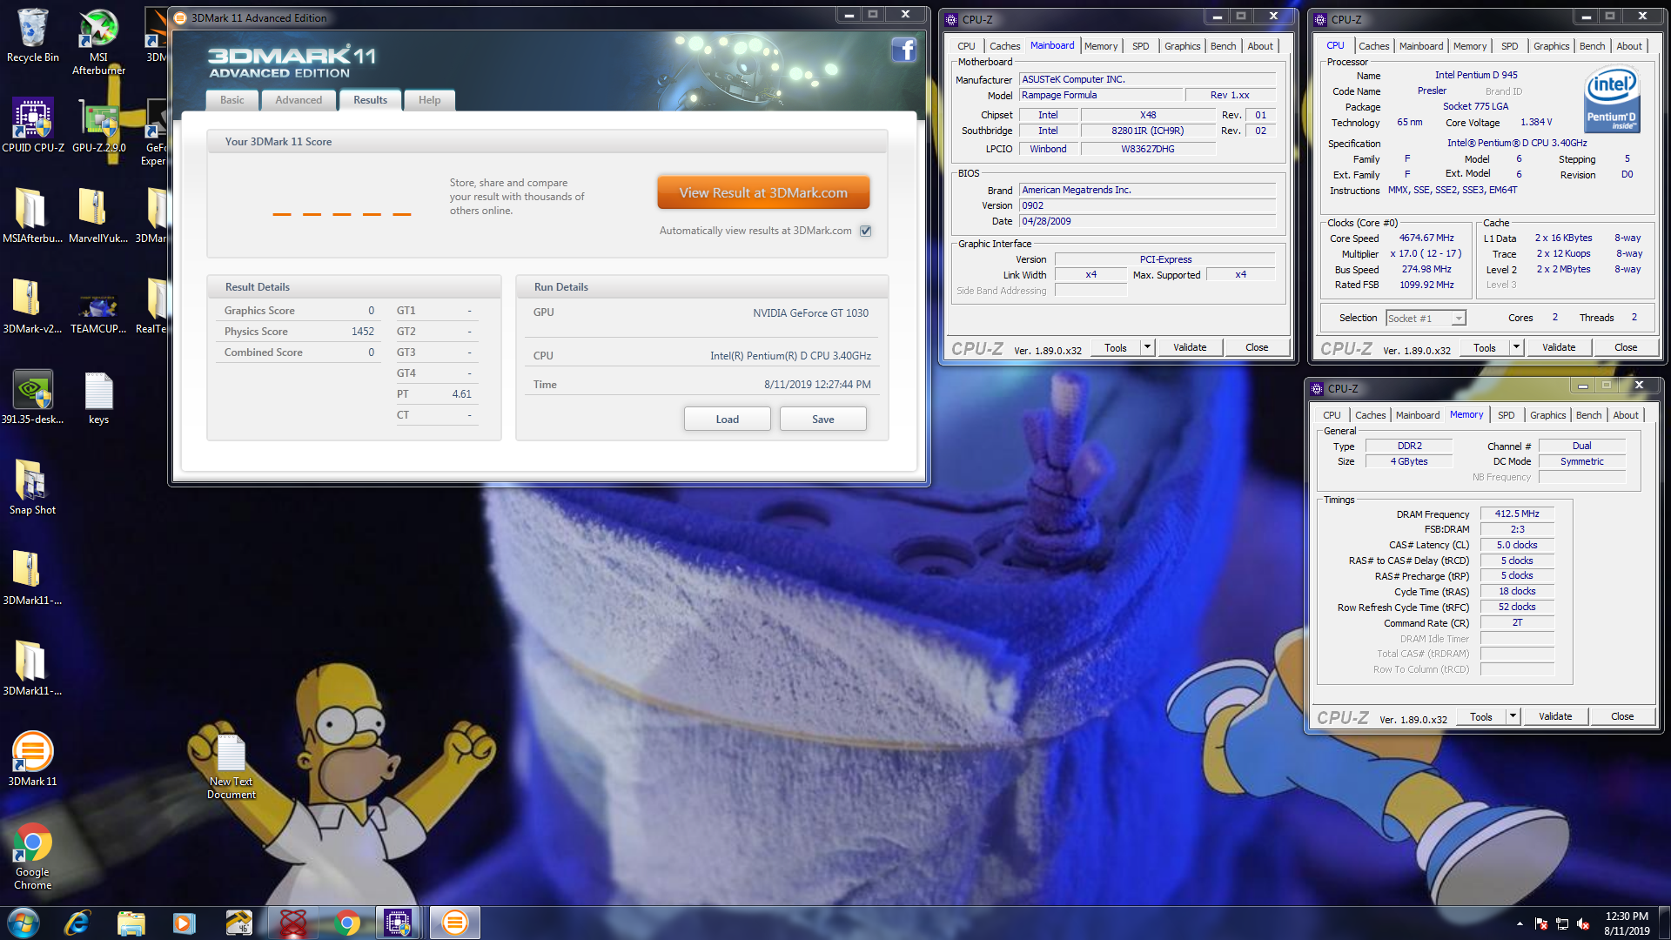The image size is (1671, 940).
Task: Toggle automatically view results at 3DMark.com
Action: tap(865, 231)
